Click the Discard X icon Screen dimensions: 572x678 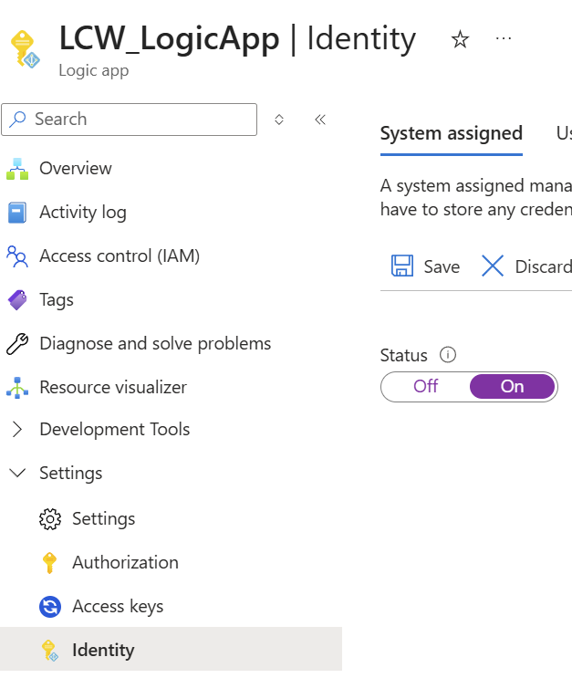click(x=493, y=266)
